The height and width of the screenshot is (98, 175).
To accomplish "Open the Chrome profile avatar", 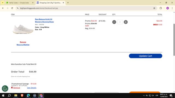I will coord(168,8).
